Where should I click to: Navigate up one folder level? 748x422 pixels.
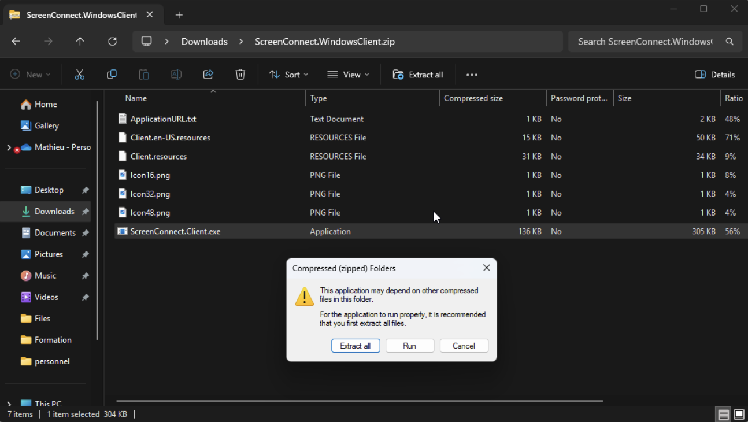[80, 41]
